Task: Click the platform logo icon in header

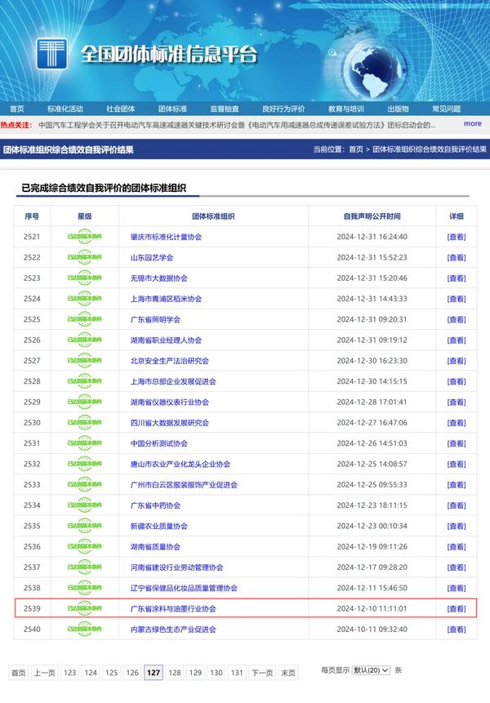Action: (52, 54)
